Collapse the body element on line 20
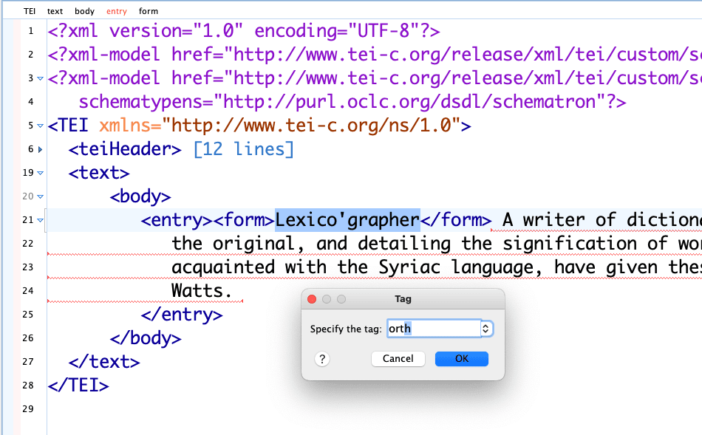This screenshot has width=702, height=435. click(x=40, y=196)
